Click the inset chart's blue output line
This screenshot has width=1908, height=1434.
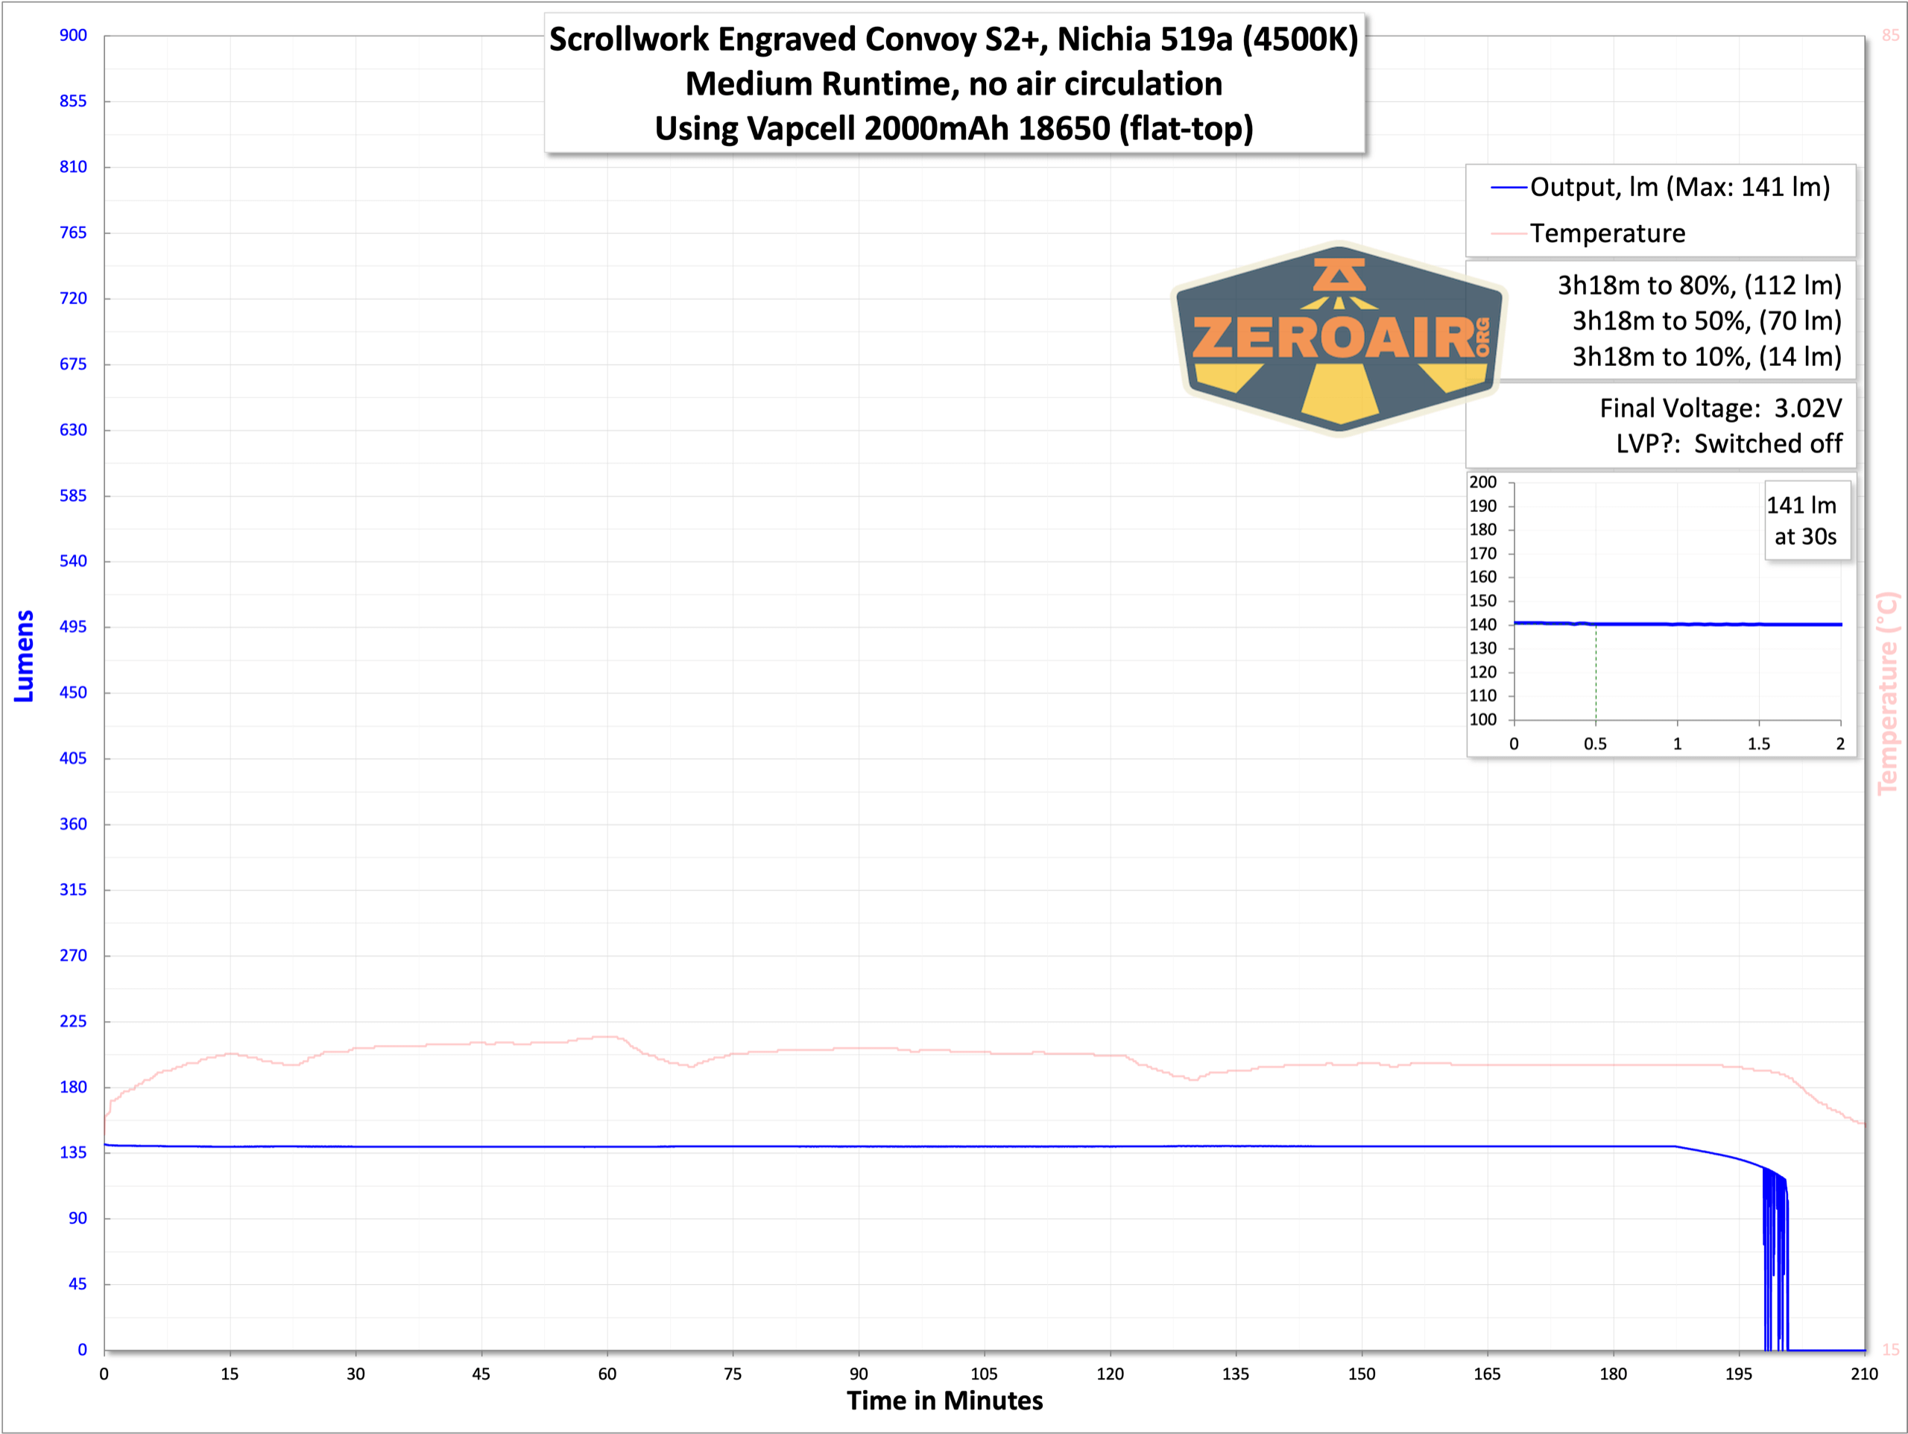click(x=1716, y=624)
